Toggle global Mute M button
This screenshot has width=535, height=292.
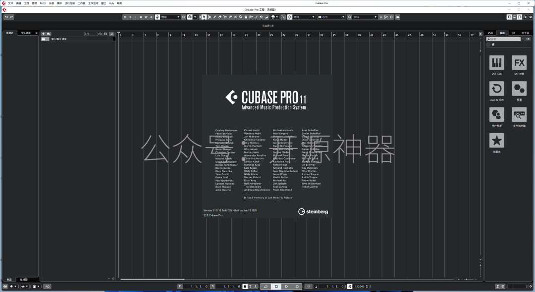[x=125, y=17]
